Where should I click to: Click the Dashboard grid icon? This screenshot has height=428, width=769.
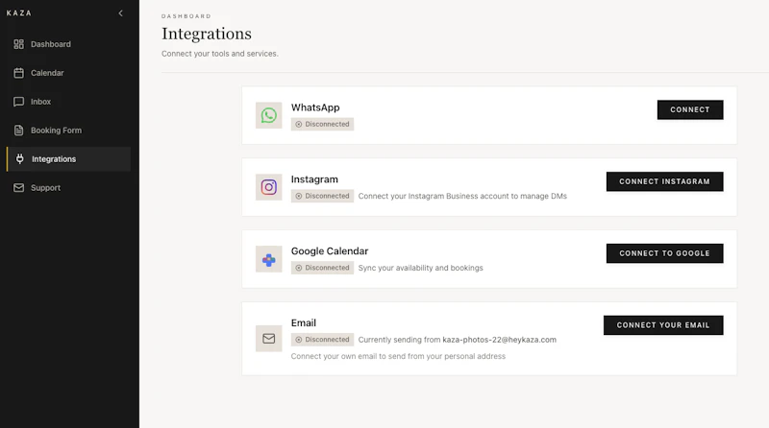click(18, 44)
